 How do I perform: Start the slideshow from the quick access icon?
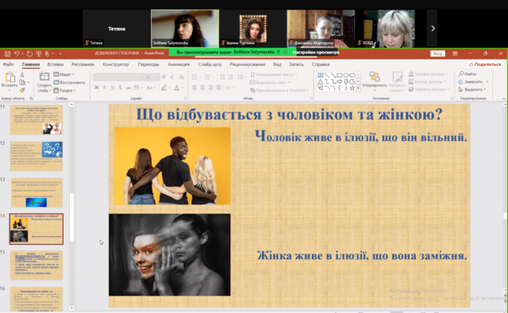(39, 54)
